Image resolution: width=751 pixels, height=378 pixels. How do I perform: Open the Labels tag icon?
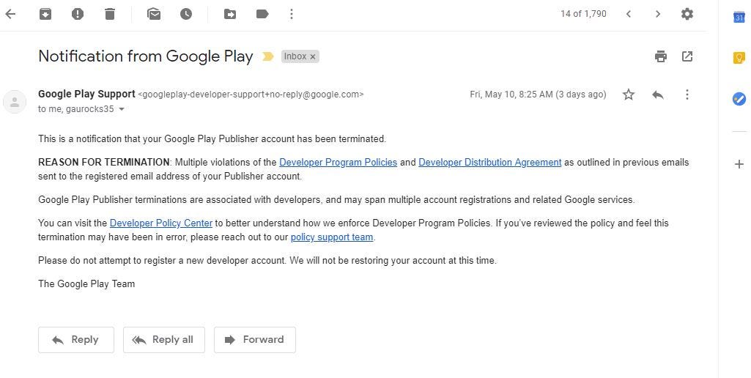point(262,14)
